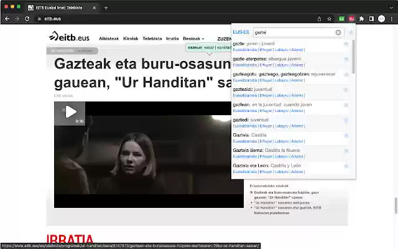Star the 'gazte' dictionary entry
The width and height of the screenshot is (398, 249).
point(346,44)
